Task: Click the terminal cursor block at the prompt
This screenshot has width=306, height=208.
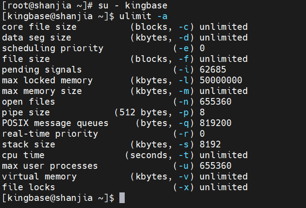Action: [122, 198]
